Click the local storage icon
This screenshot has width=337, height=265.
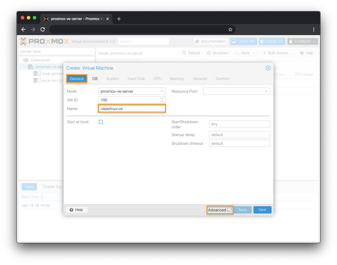coord(37,74)
